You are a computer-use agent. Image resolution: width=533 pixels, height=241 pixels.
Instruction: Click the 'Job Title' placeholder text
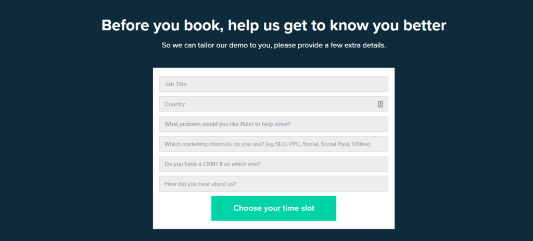[175, 84]
